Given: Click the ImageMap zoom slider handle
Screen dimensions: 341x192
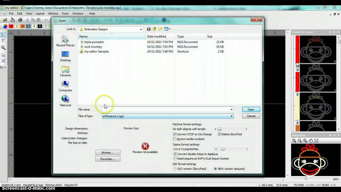Looking at the screenshot, I should pos(306,178).
